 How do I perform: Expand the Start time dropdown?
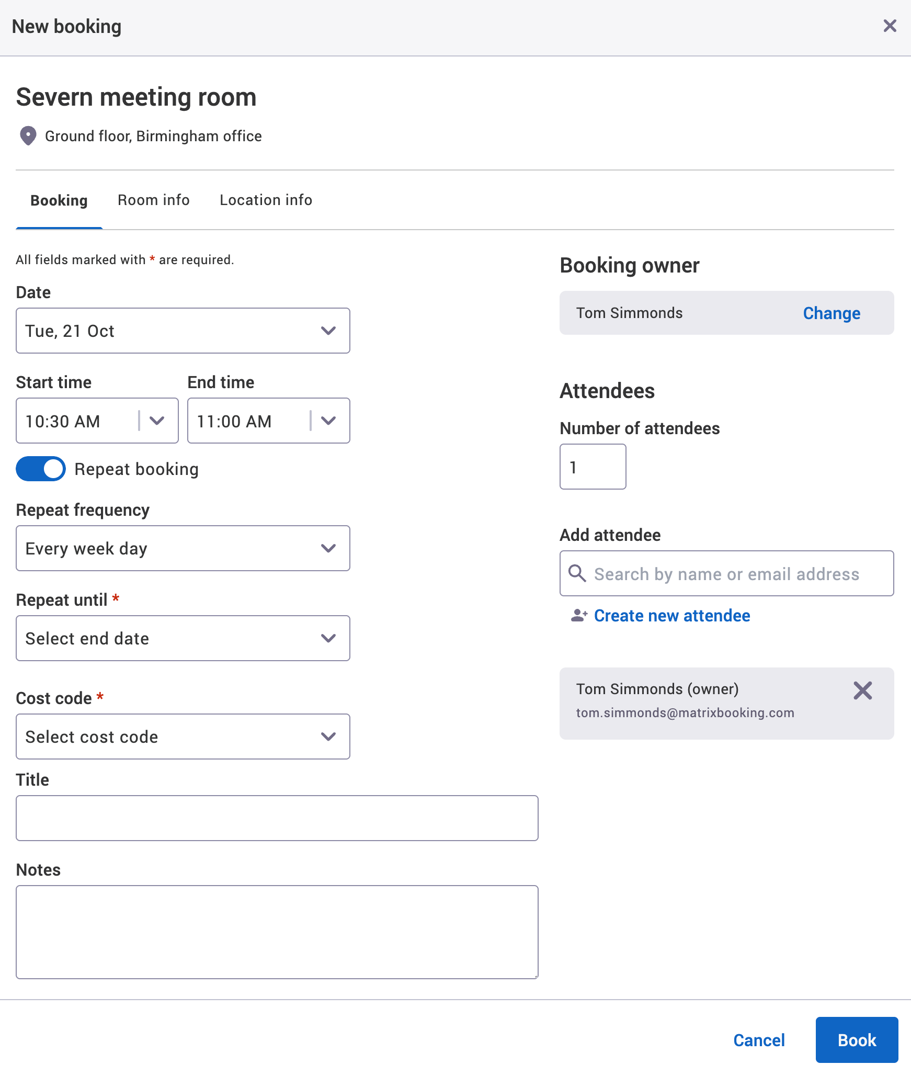(x=158, y=421)
